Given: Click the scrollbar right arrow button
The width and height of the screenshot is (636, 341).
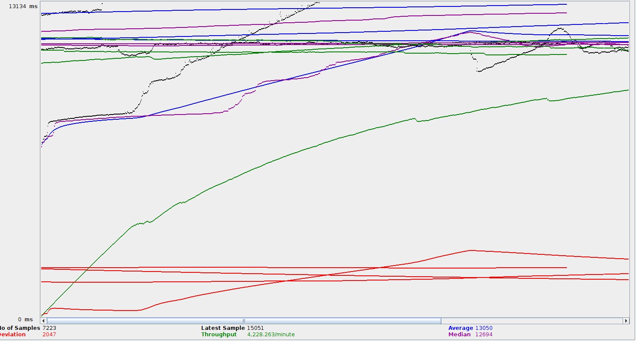Looking at the screenshot, I should (x=625, y=321).
